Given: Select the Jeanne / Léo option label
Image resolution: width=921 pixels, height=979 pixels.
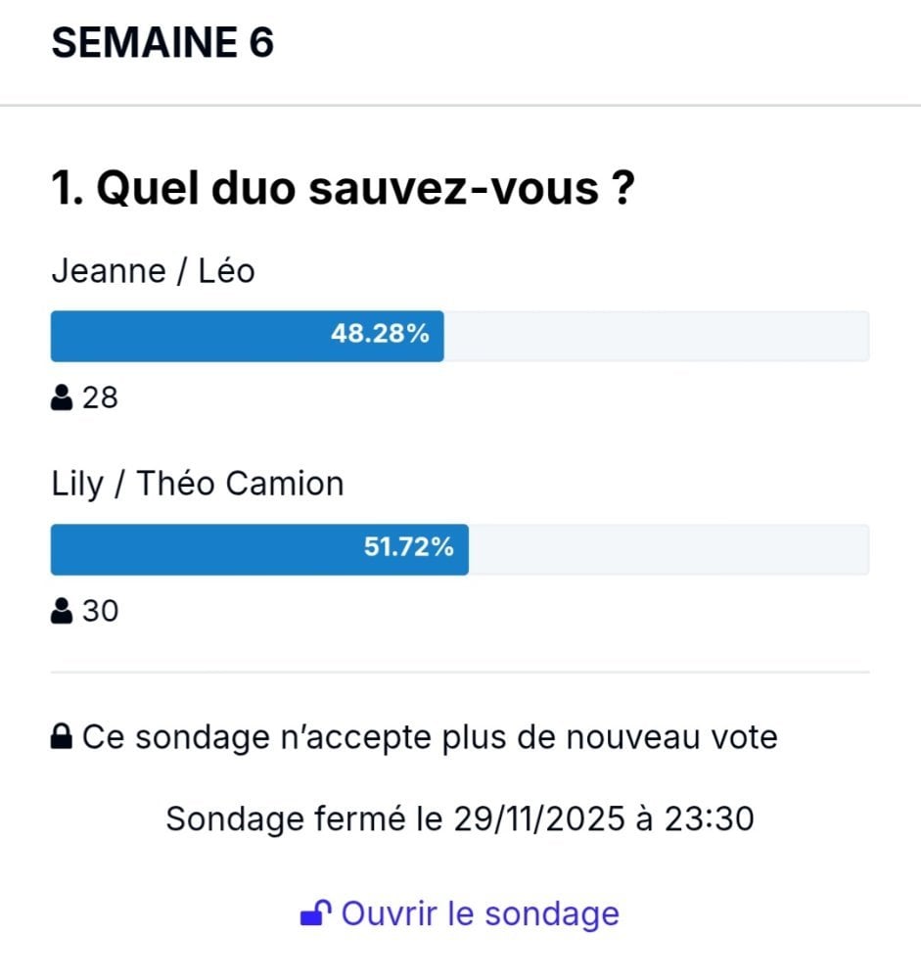Looking at the screenshot, I should coord(153,271).
